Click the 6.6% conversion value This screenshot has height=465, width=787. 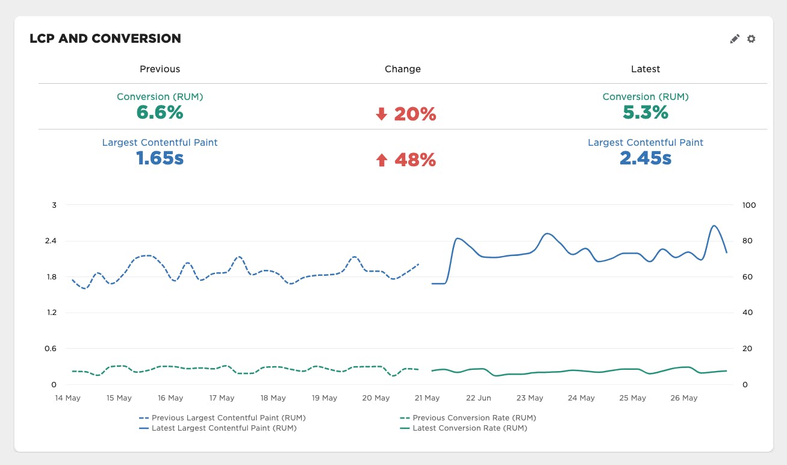tap(160, 113)
